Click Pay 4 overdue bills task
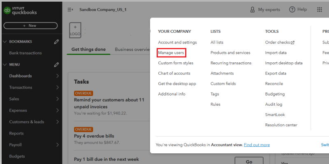 point(94,136)
